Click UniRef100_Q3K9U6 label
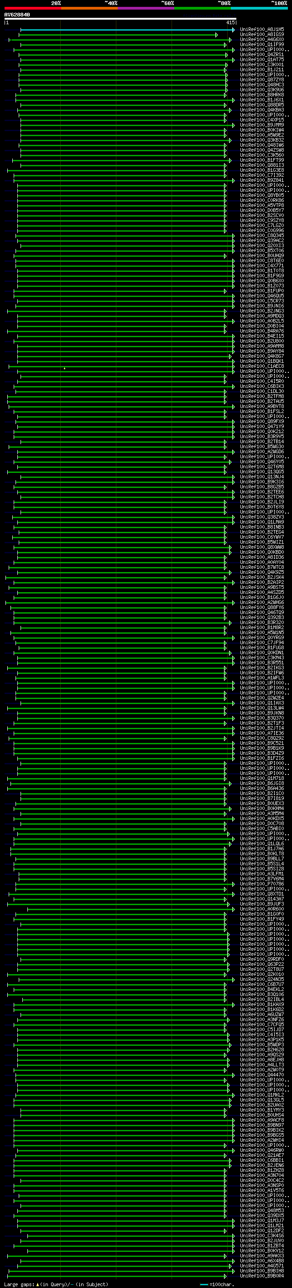Viewport: 292px width, 1288px height. pos(262,90)
